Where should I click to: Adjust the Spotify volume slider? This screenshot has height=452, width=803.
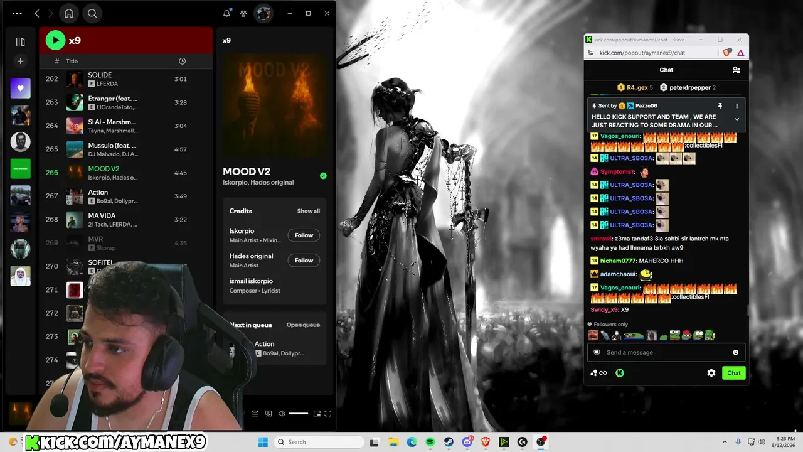[x=298, y=413]
